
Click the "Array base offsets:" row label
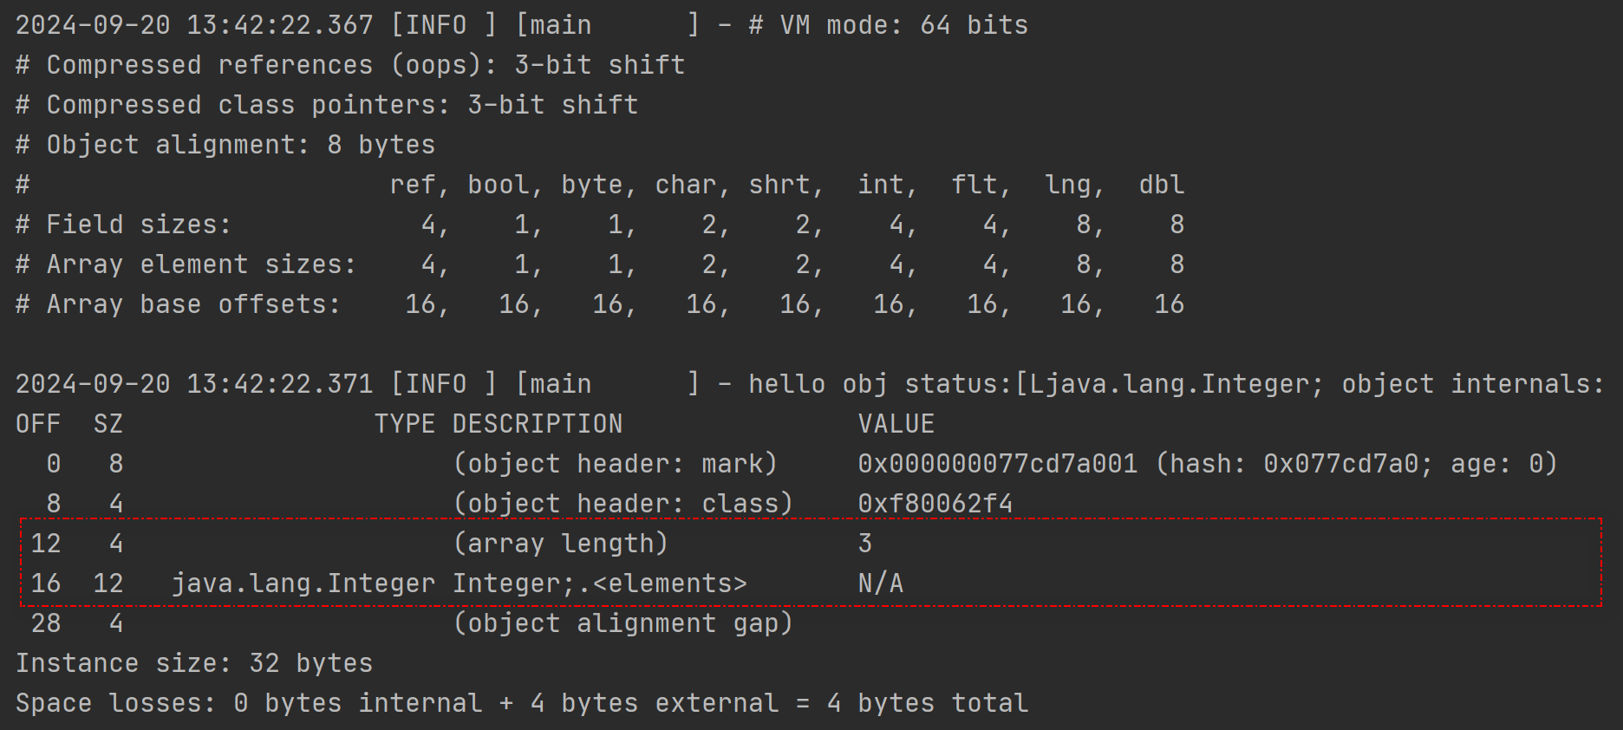178,304
